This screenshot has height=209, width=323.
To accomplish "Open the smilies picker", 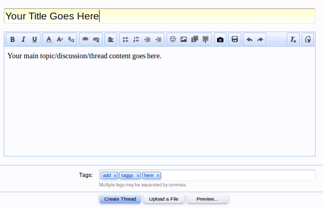I will (x=173, y=39).
